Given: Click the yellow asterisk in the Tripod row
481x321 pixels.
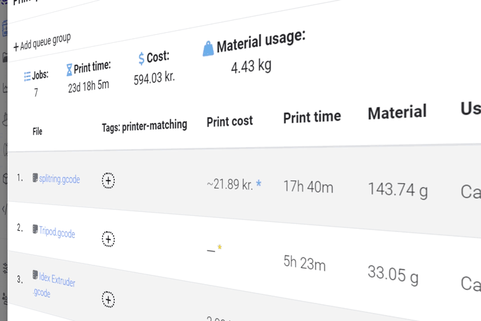Looking at the screenshot, I should coord(220,247).
